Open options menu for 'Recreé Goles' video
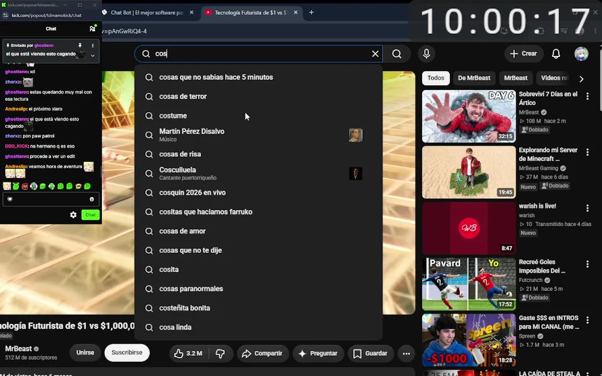This screenshot has width=602, height=376. pyautogui.click(x=587, y=264)
